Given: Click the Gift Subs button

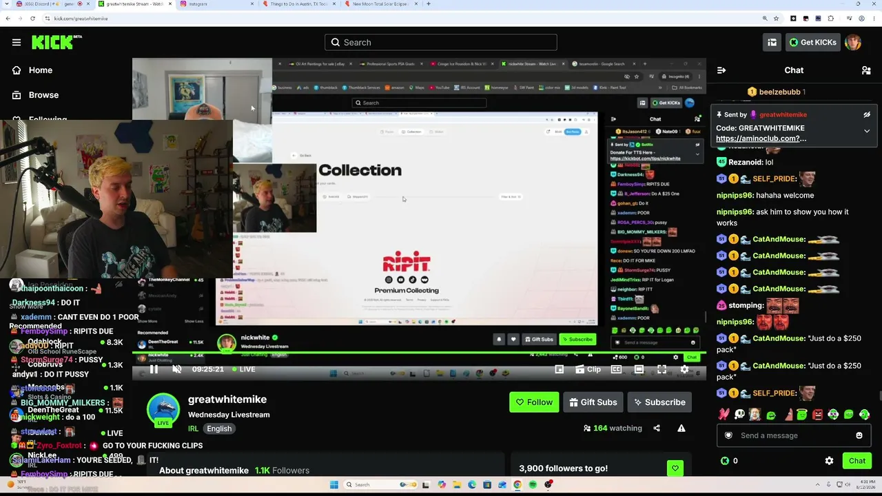Looking at the screenshot, I should [x=593, y=402].
